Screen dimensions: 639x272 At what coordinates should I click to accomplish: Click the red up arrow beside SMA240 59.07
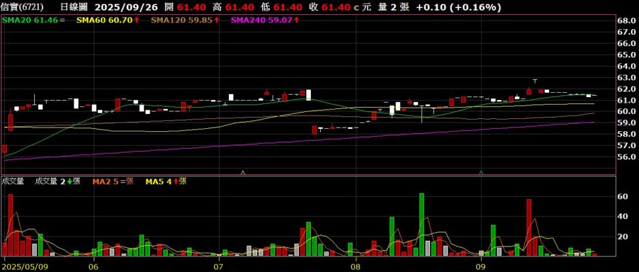click(x=296, y=21)
